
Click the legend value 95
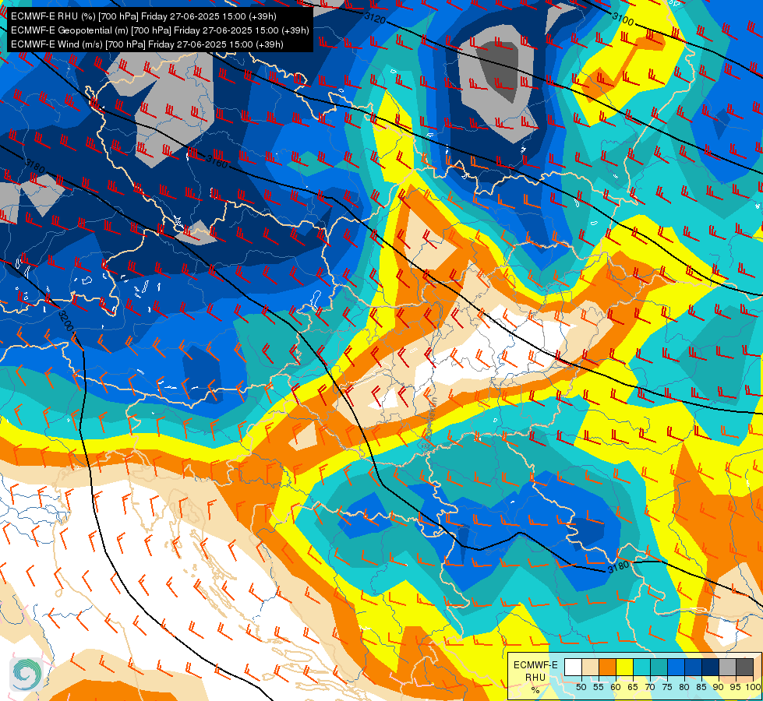736,687
